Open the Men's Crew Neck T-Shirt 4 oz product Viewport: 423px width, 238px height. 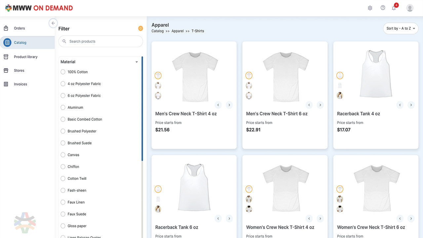[186, 113]
